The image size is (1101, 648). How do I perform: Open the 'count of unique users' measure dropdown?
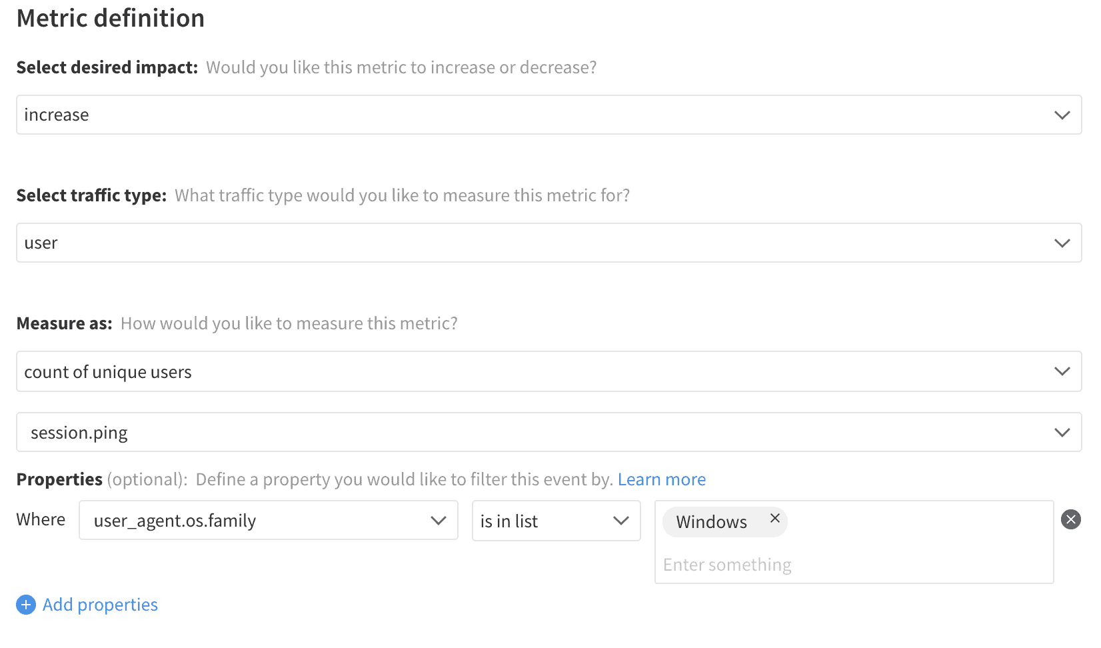(549, 371)
